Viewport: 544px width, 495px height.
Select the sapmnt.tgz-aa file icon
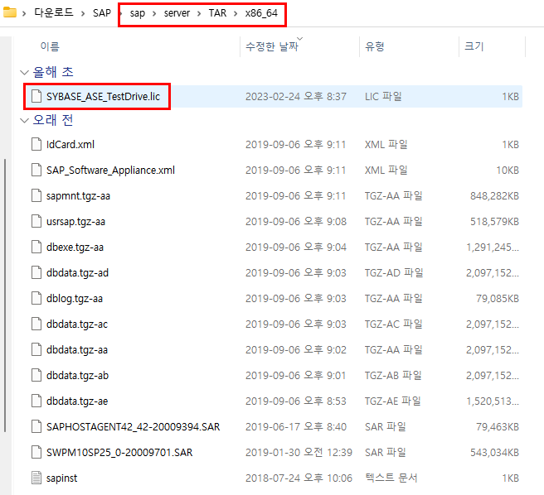pyautogui.click(x=36, y=195)
